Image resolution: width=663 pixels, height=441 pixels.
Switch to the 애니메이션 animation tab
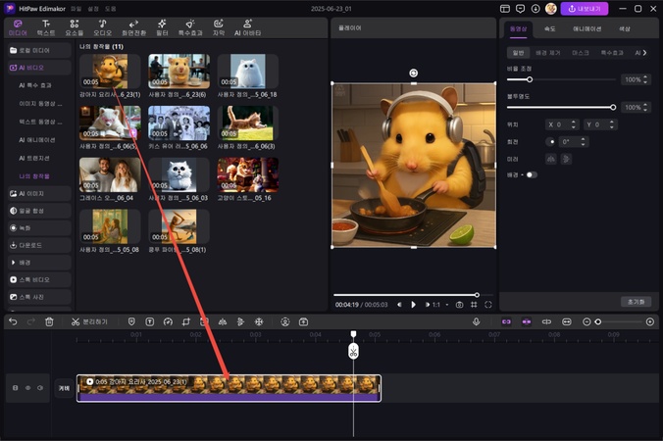(586, 28)
